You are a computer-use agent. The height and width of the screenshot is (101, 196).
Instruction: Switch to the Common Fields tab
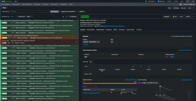pyautogui.click(x=130, y=30)
